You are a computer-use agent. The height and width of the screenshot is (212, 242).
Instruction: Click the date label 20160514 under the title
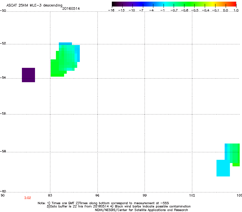pos(71,8)
